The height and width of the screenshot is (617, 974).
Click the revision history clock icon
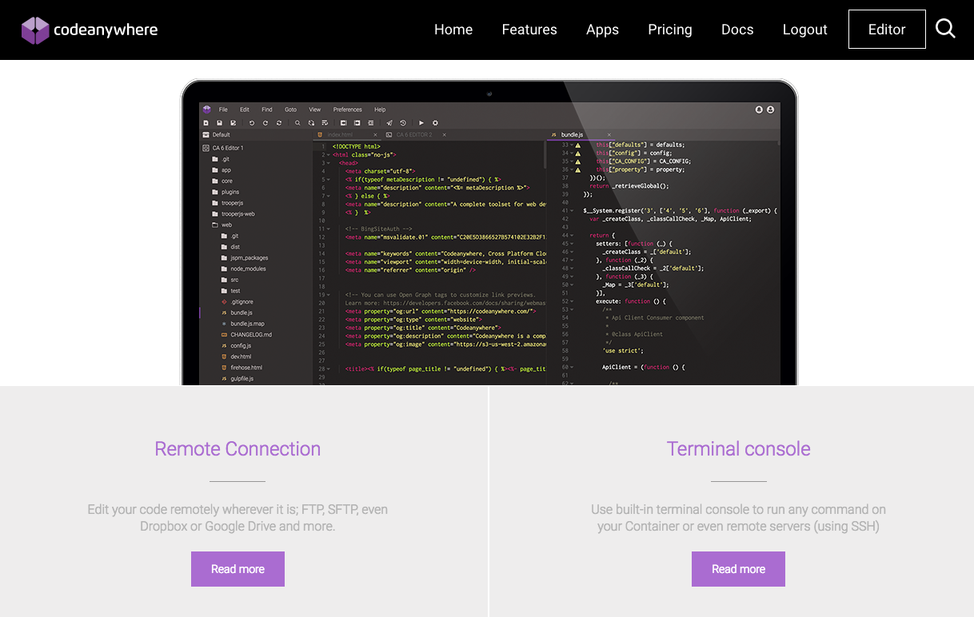(403, 123)
